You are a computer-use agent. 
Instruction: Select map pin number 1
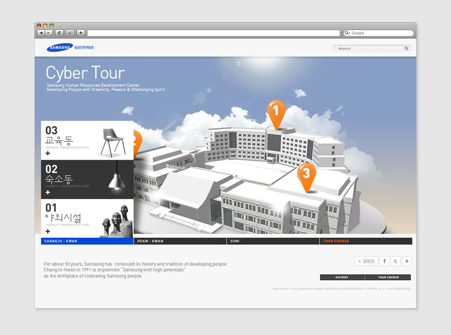tap(276, 114)
